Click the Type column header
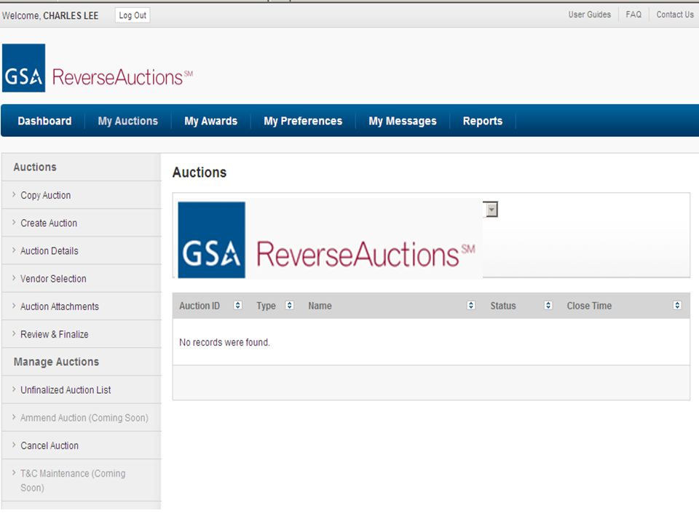This screenshot has width=699, height=524. [266, 306]
